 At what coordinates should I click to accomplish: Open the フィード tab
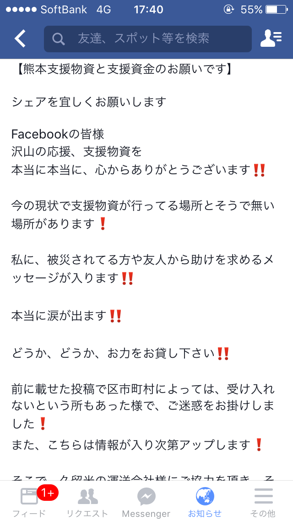point(29,500)
